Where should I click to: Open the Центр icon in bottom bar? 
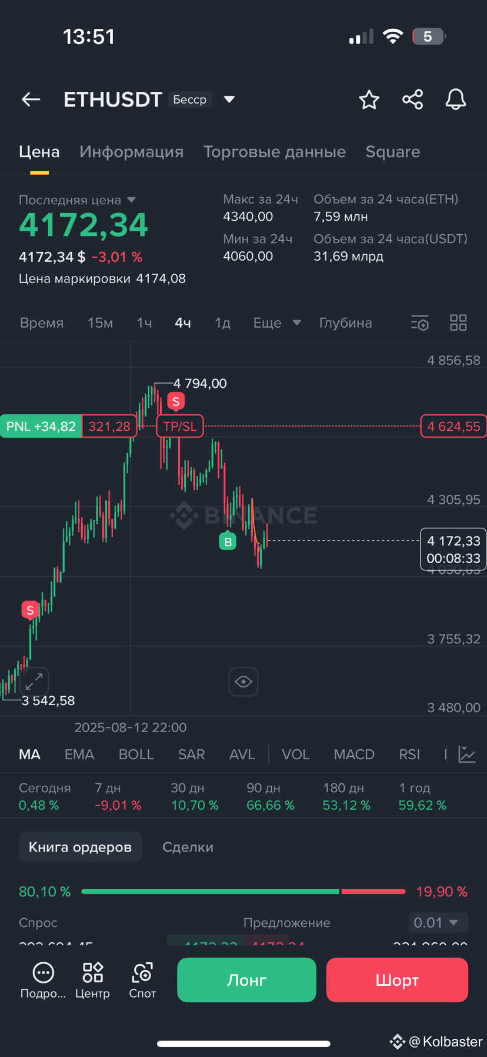tap(92, 980)
